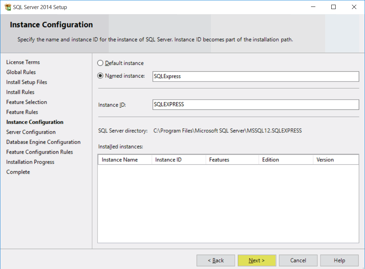
Task: Select the Installation Progress step
Action: tap(30, 162)
